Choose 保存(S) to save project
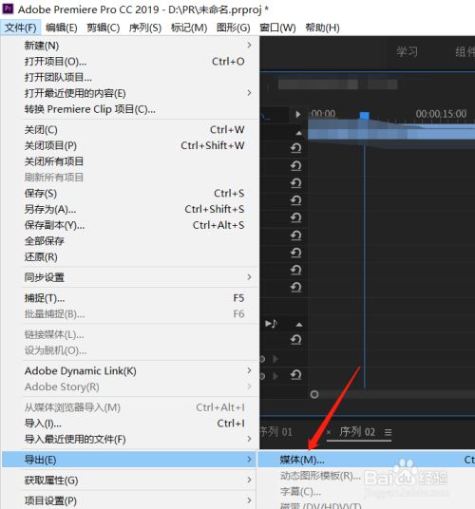Screen dimensions: 475x509 (130, 194)
